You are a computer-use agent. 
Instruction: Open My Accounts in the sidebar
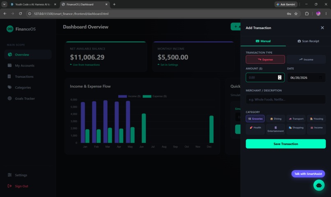tap(28, 65)
